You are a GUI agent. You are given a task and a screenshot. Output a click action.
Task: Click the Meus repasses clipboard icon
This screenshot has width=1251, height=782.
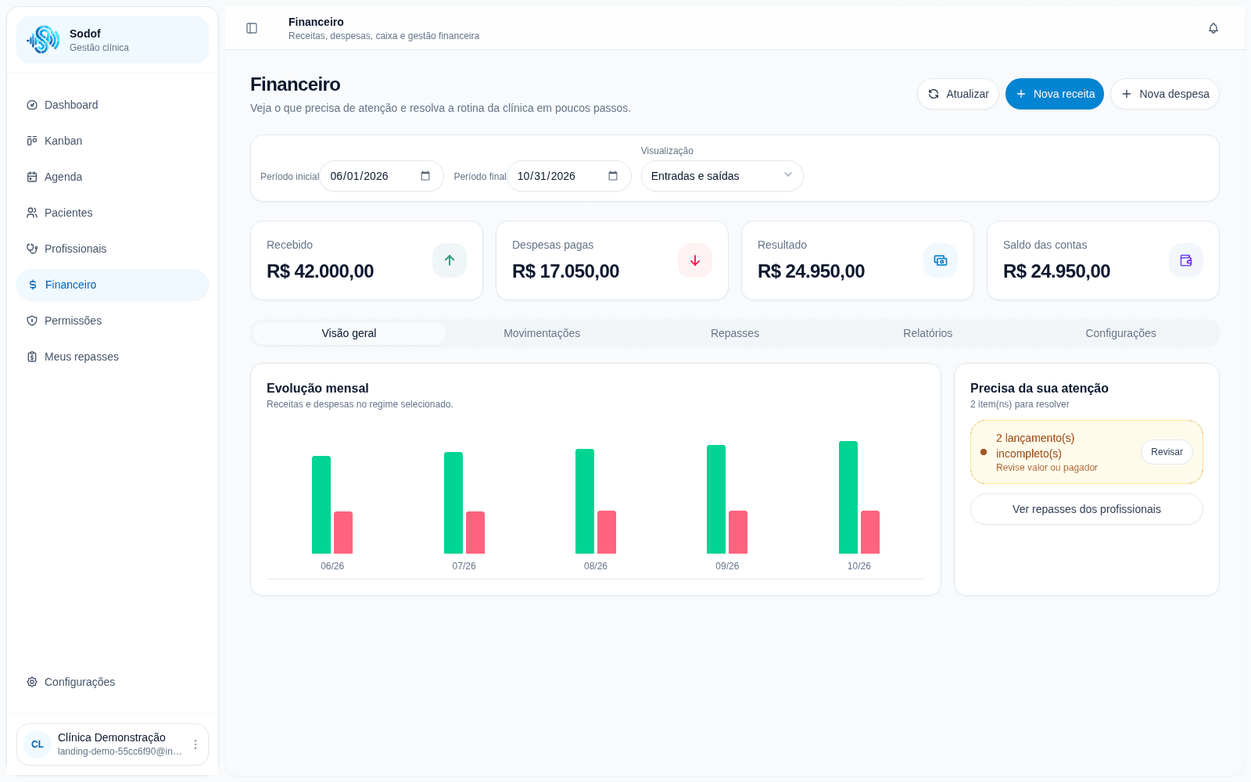(32, 357)
